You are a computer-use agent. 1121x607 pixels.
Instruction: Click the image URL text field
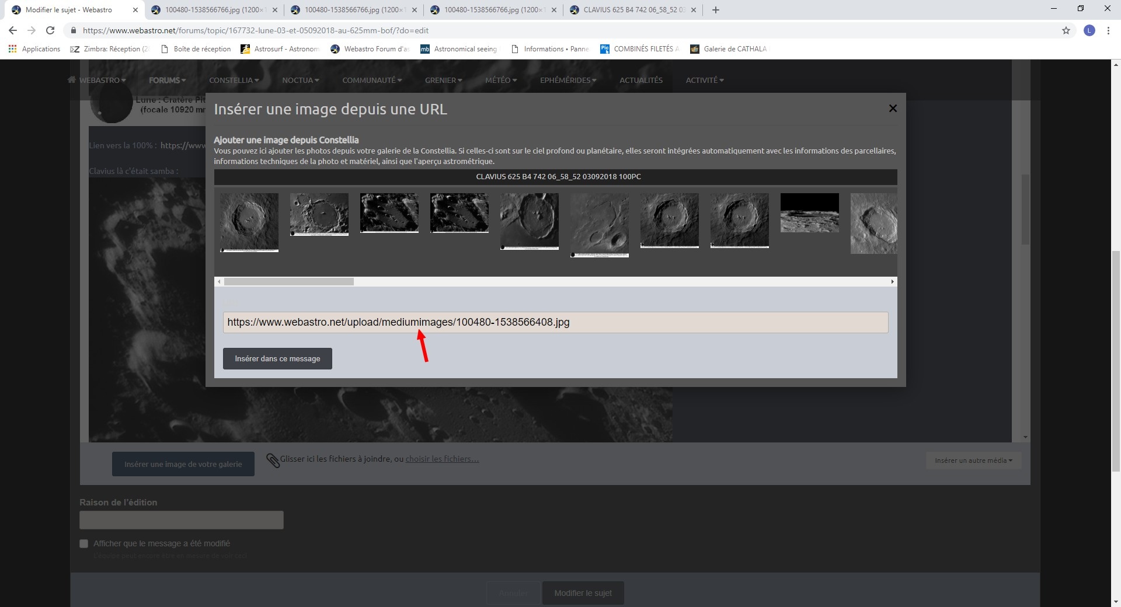coord(555,322)
